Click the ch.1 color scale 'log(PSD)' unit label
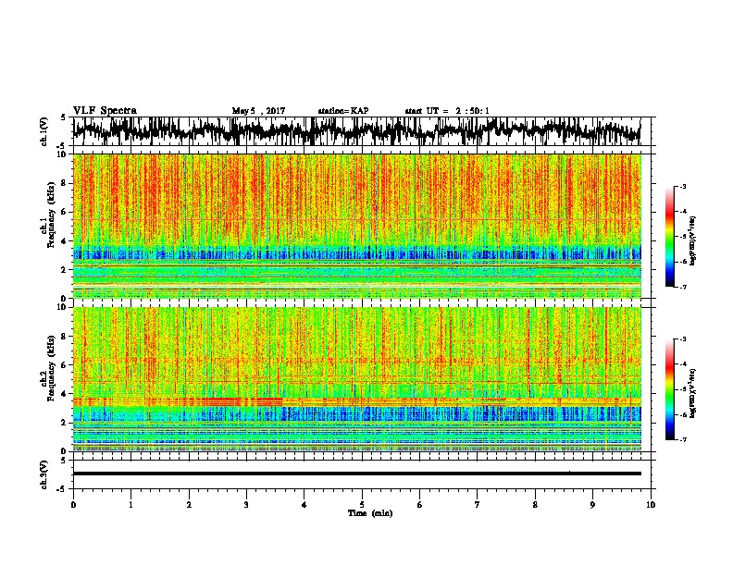 tap(692, 241)
